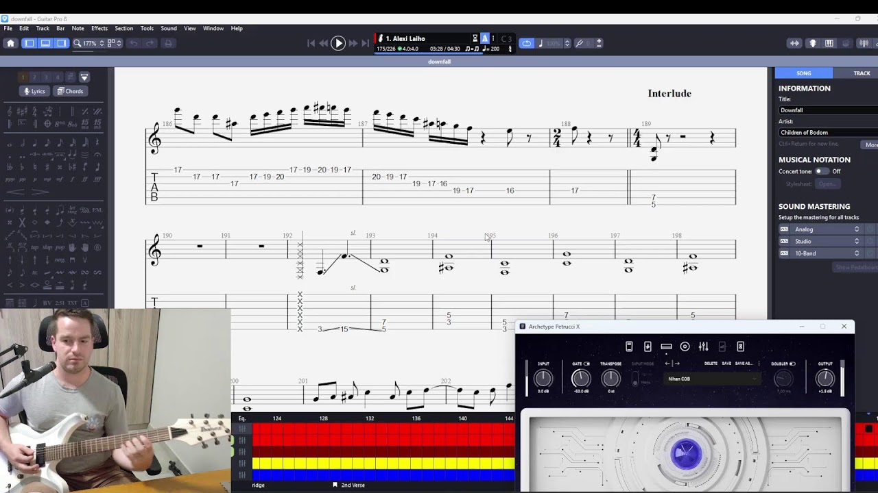Start playback with the Play button
The image size is (878, 493).
pos(338,43)
